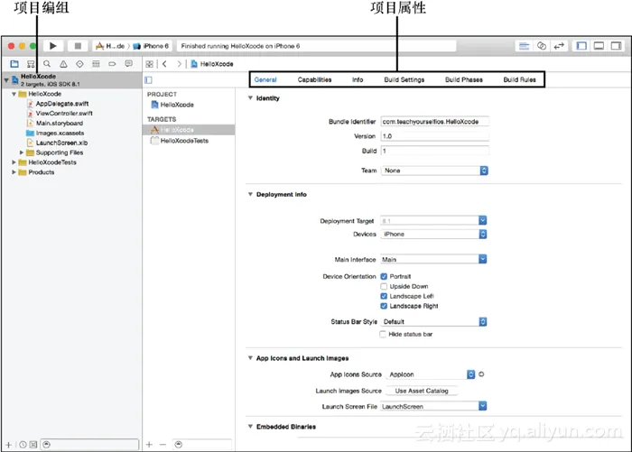Switch to the Build Rules tab

(x=519, y=79)
